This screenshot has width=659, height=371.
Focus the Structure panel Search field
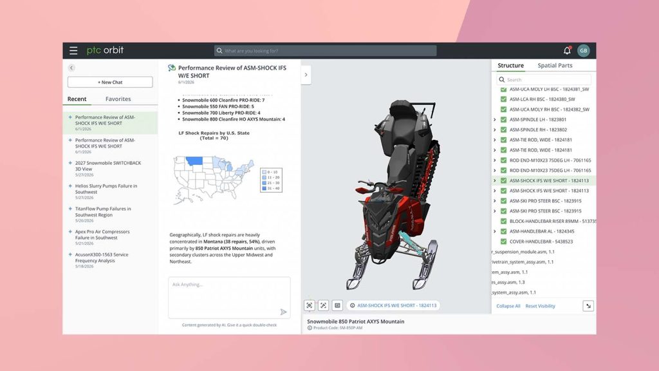544,79
